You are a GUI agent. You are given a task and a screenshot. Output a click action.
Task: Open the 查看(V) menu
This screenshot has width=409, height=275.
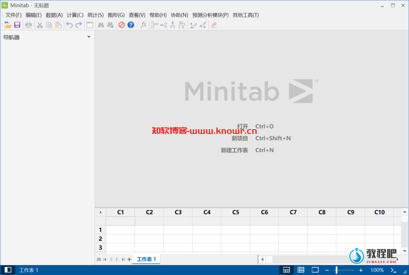[x=137, y=15]
